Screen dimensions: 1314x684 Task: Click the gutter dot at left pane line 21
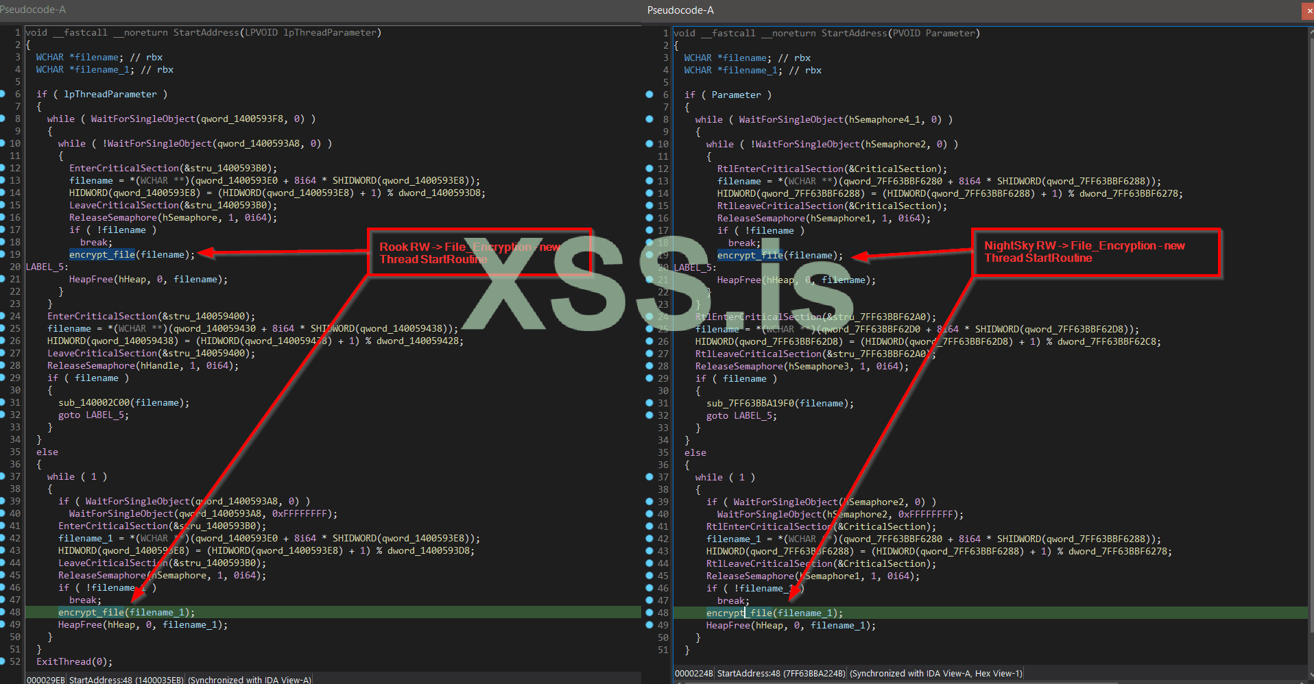point(2,279)
